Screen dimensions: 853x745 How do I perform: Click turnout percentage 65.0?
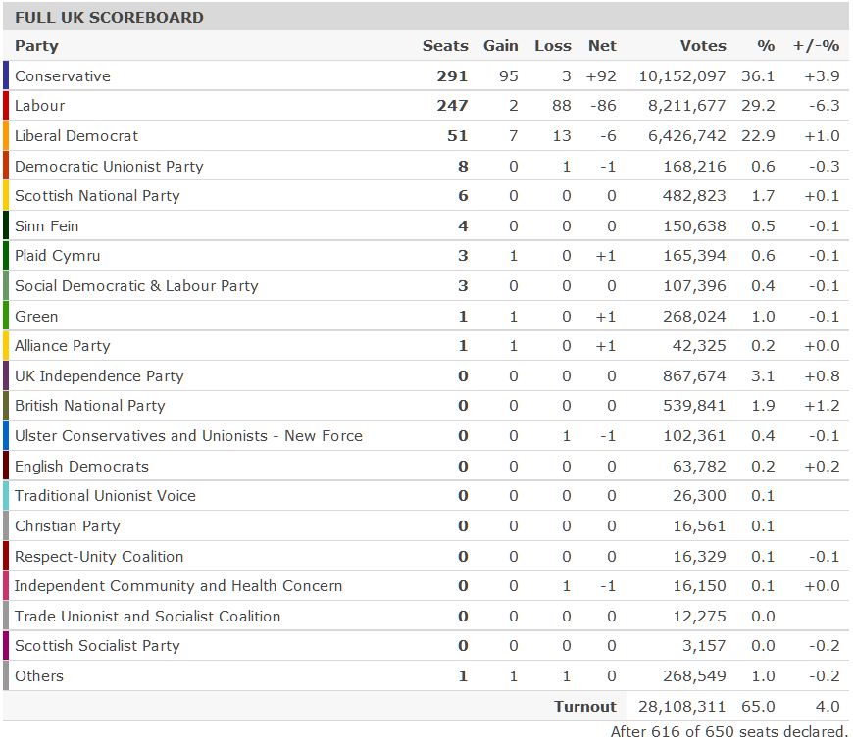[758, 707]
